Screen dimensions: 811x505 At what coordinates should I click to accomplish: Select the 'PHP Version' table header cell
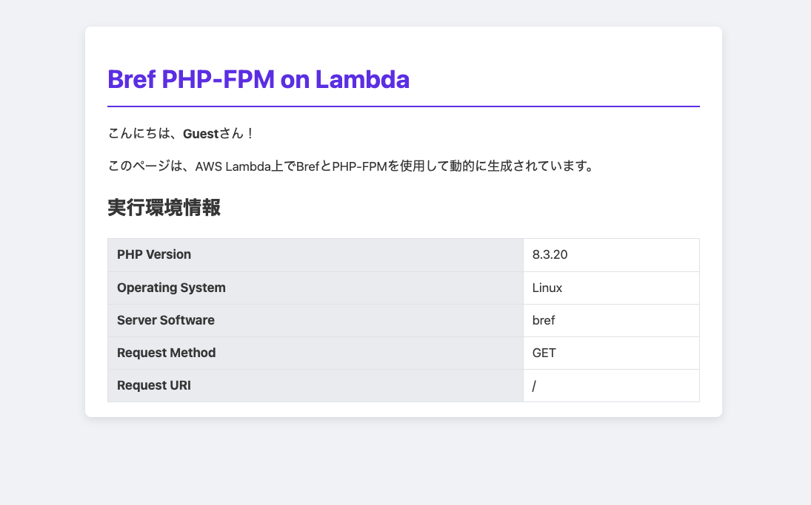coord(316,255)
